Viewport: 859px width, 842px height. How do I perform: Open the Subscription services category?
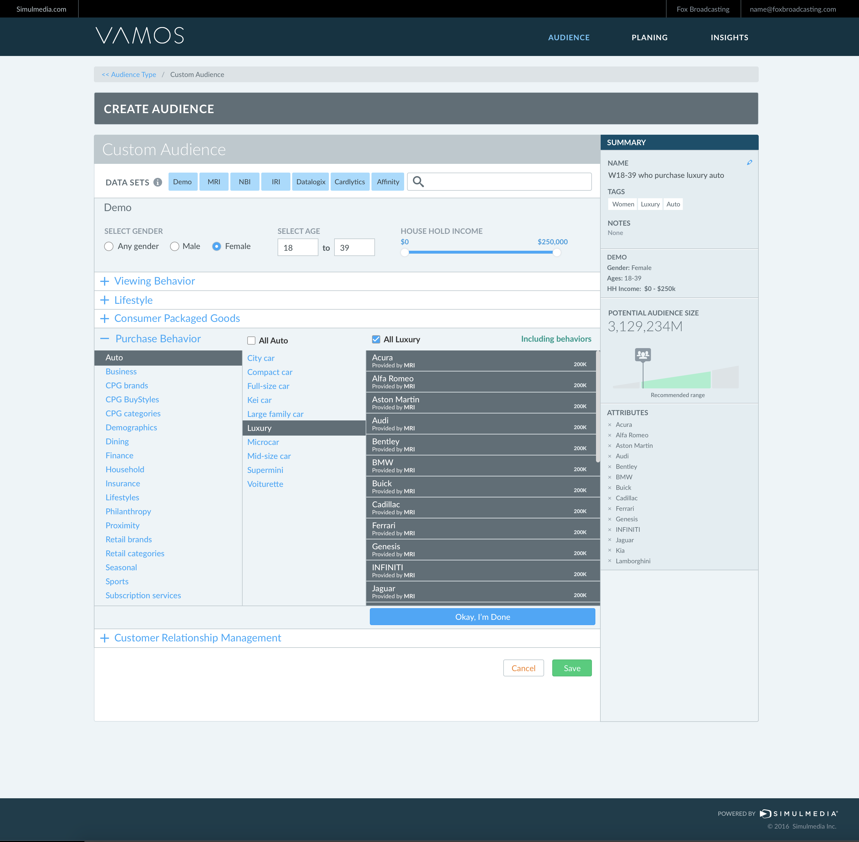tap(143, 595)
